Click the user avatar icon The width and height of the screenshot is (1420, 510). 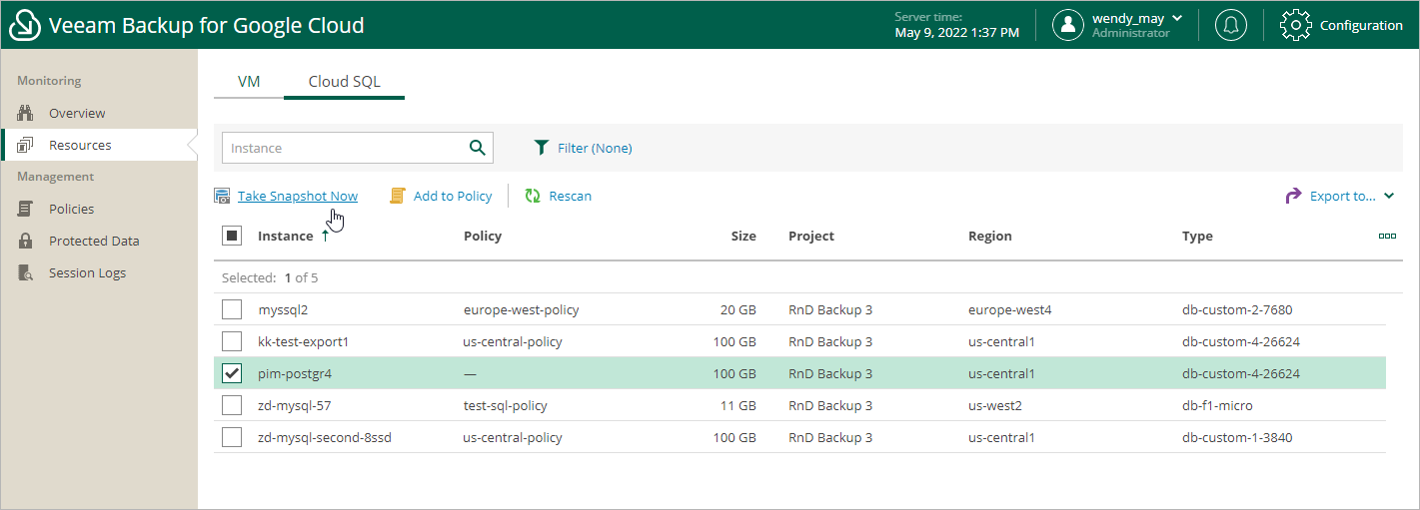[x=1068, y=25]
